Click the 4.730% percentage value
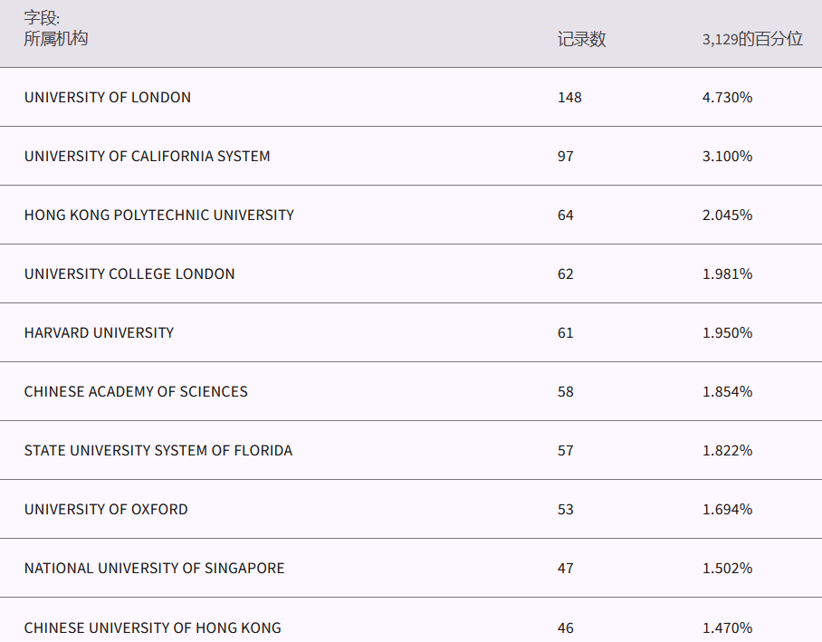The width and height of the screenshot is (822, 642). coord(727,98)
